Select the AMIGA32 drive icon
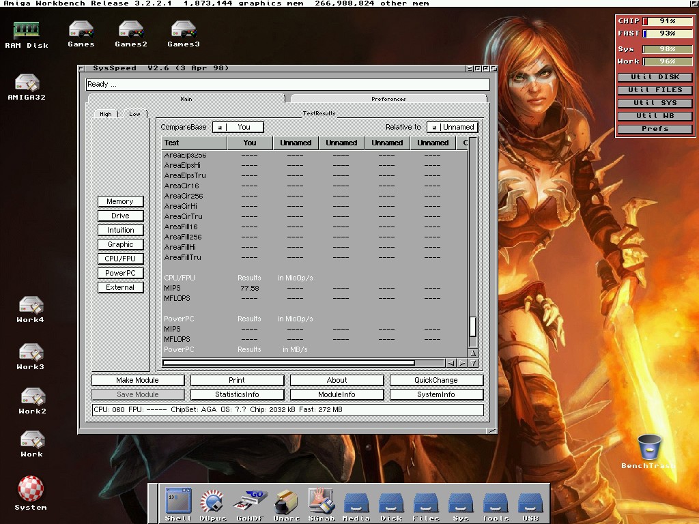 pyautogui.click(x=27, y=87)
